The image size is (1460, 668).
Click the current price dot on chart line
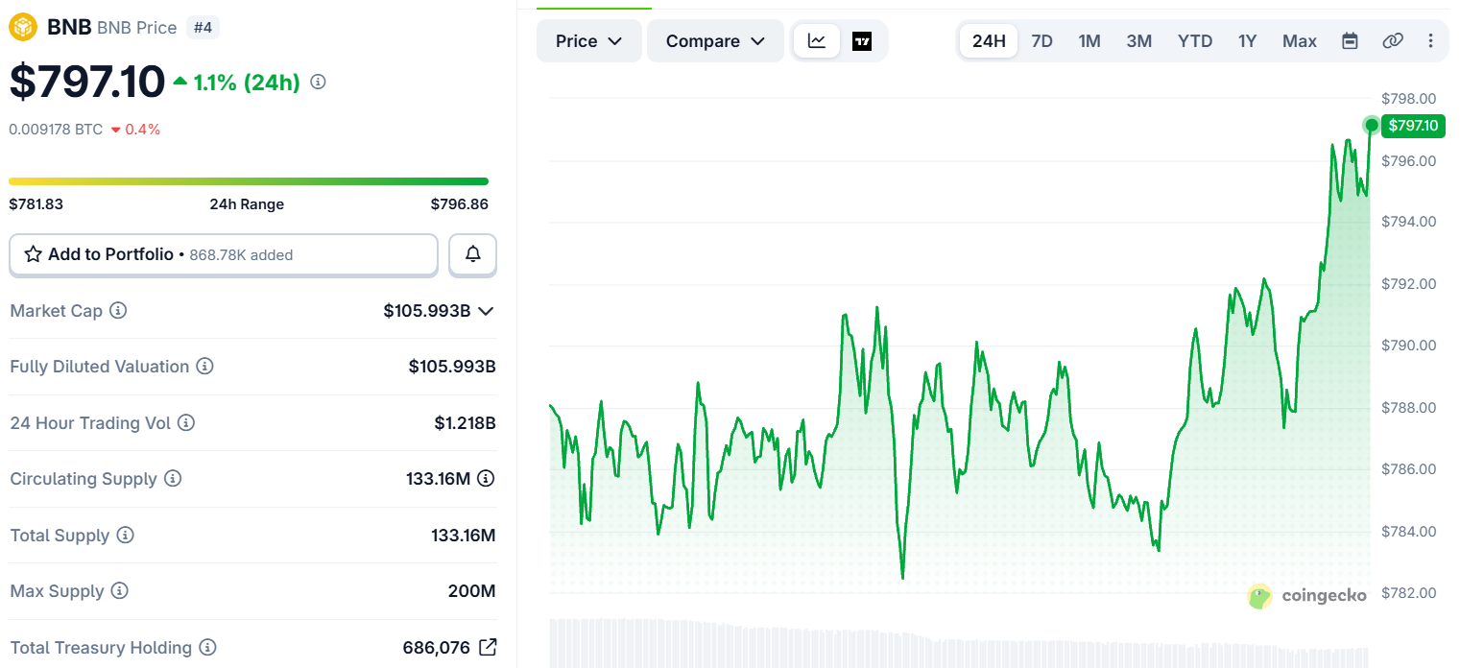(x=1372, y=125)
